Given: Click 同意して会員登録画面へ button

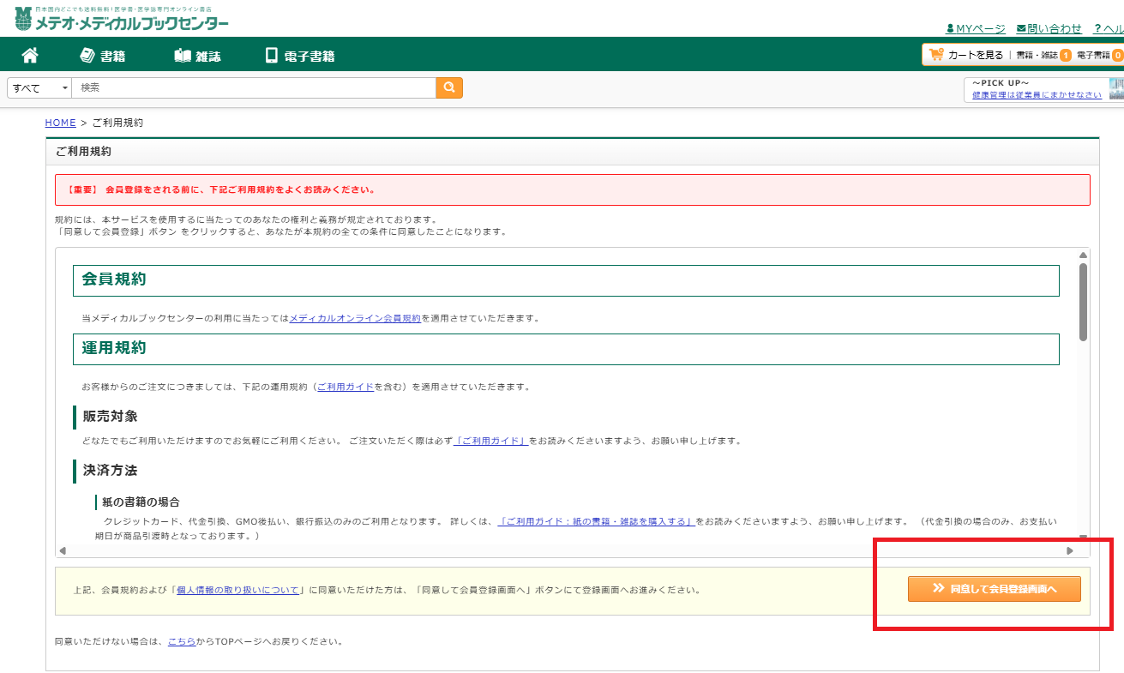Looking at the screenshot, I should pos(994,589).
